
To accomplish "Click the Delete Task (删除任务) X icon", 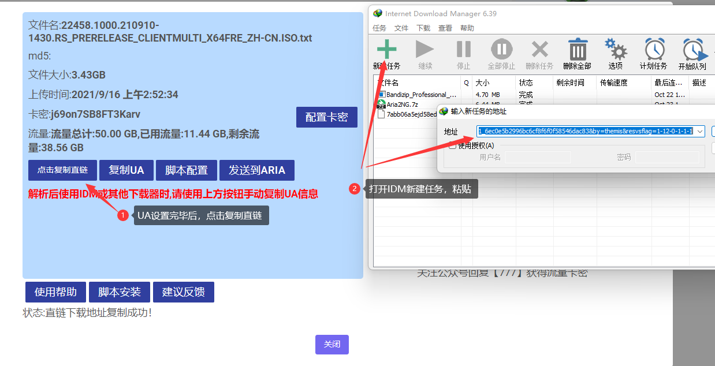I will point(539,50).
